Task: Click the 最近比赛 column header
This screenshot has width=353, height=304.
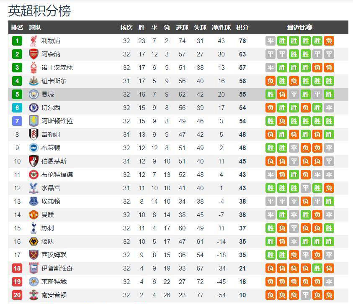Action: click(299, 28)
